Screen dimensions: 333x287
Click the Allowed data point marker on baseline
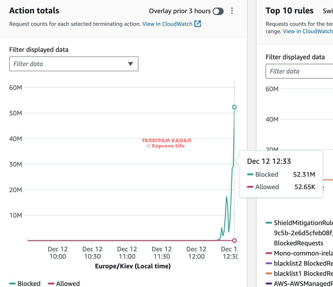point(234,240)
